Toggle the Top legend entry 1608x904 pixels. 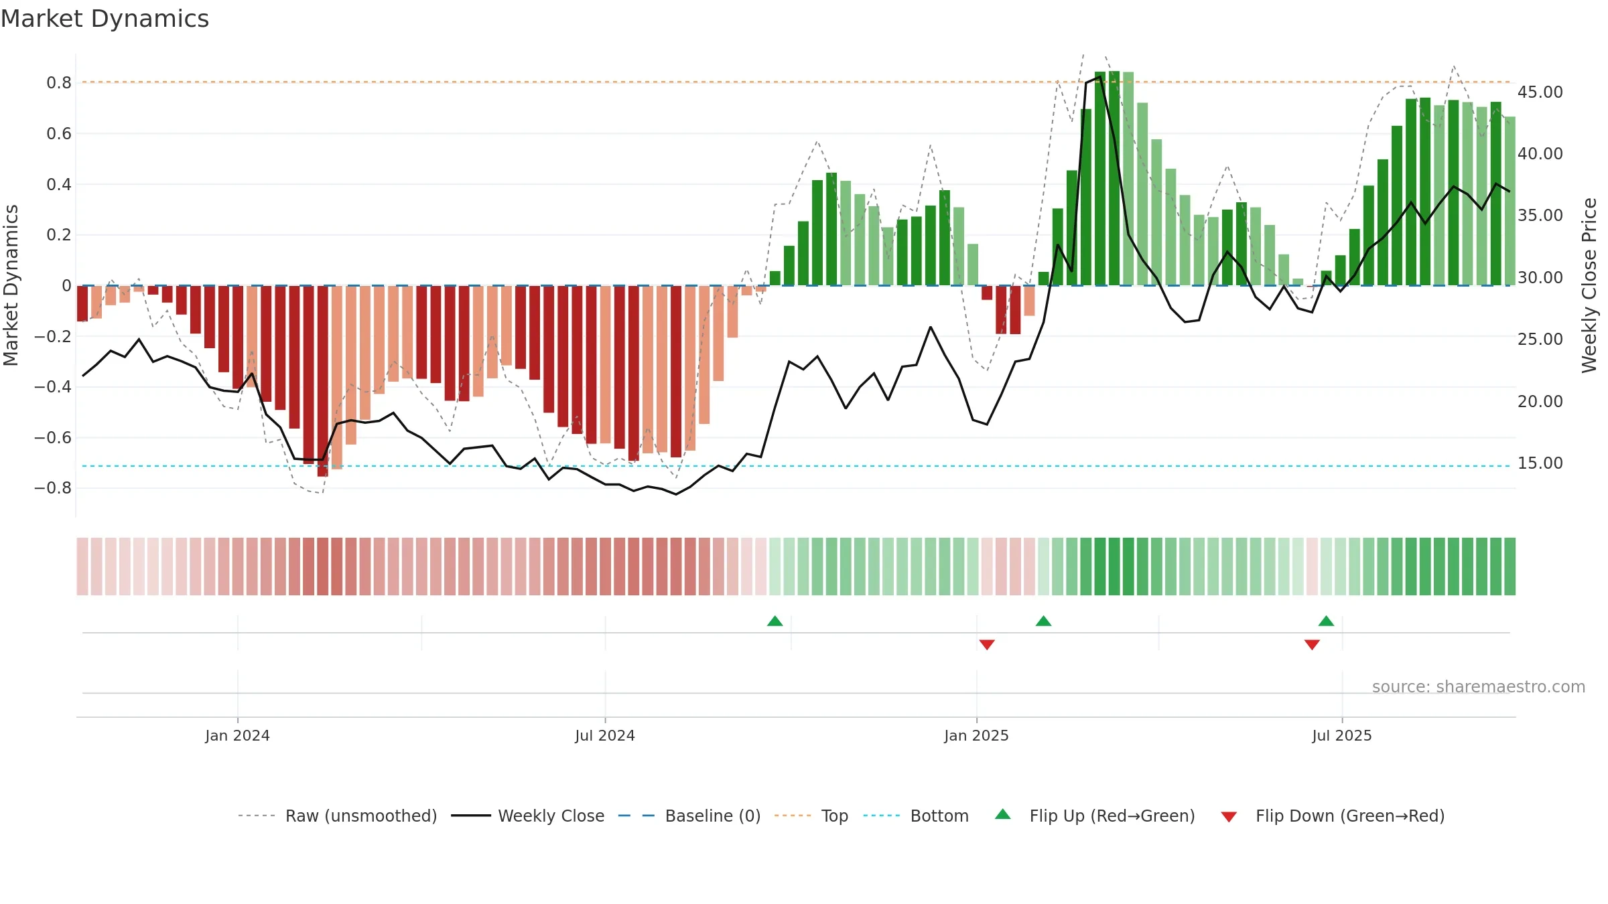tap(811, 816)
